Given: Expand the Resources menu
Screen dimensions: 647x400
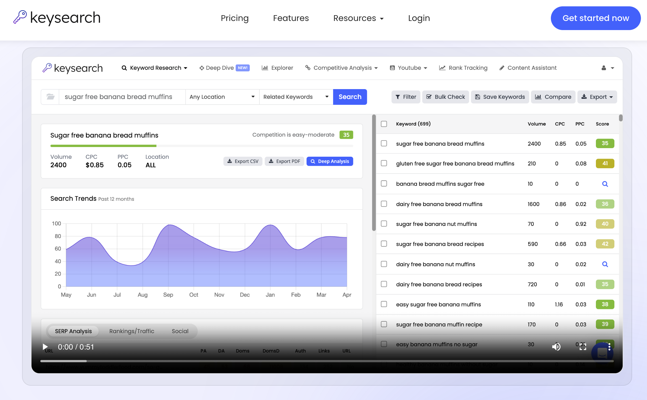Looking at the screenshot, I should tap(358, 18).
